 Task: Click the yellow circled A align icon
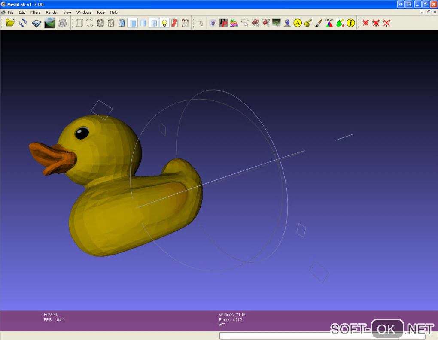pyautogui.click(x=298, y=23)
